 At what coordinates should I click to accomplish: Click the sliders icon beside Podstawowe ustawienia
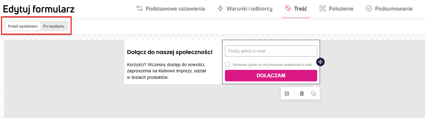pos(139,8)
